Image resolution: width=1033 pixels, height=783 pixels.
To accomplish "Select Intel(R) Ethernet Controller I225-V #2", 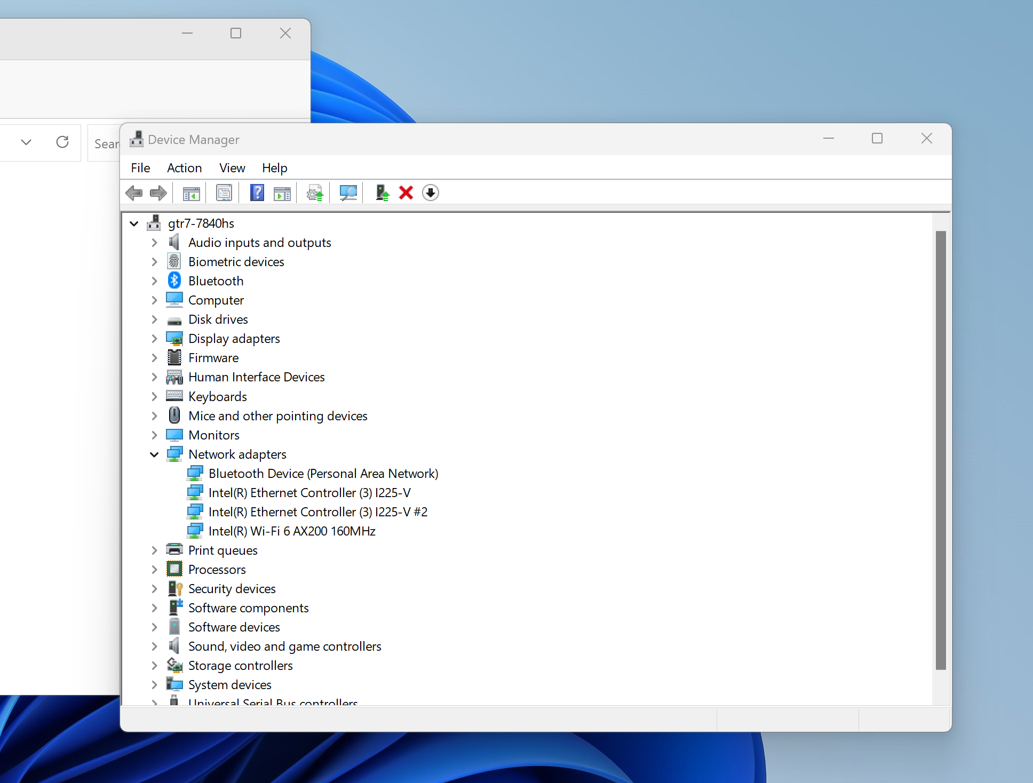I will [x=318, y=512].
